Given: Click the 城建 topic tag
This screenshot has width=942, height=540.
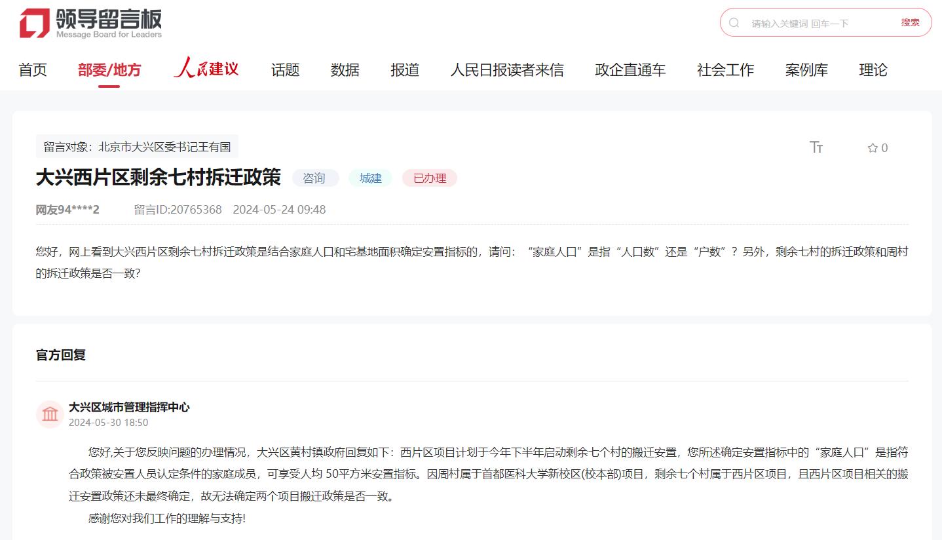Looking at the screenshot, I should (370, 178).
